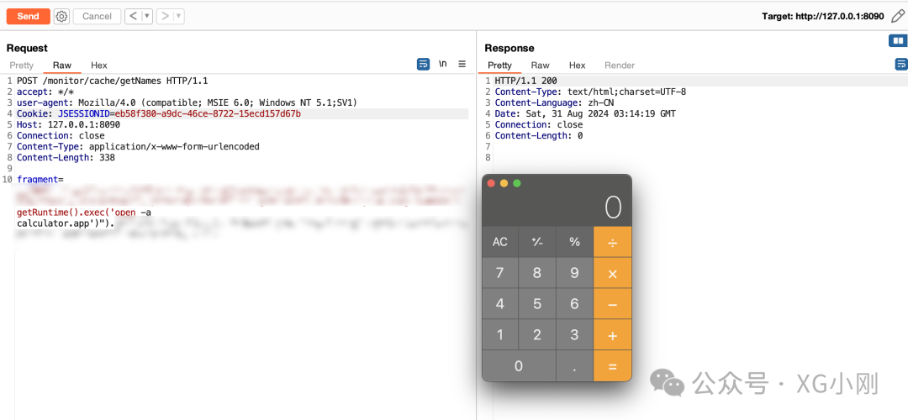908x420 pixels.
Task: Switch Response view to Raw tab
Action: tap(541, 66)
